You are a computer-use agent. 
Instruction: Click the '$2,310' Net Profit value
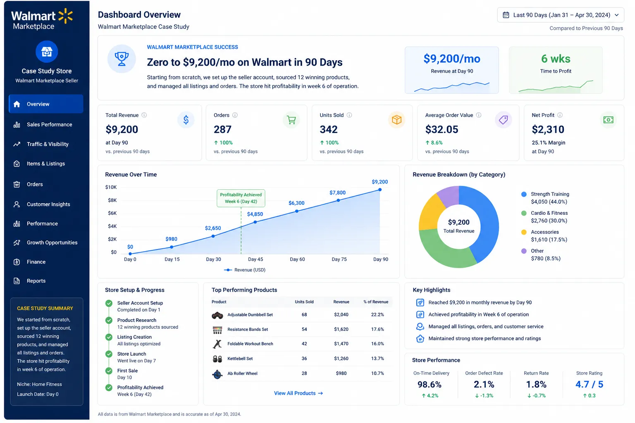pyautogui.click(x=548, y=130)
